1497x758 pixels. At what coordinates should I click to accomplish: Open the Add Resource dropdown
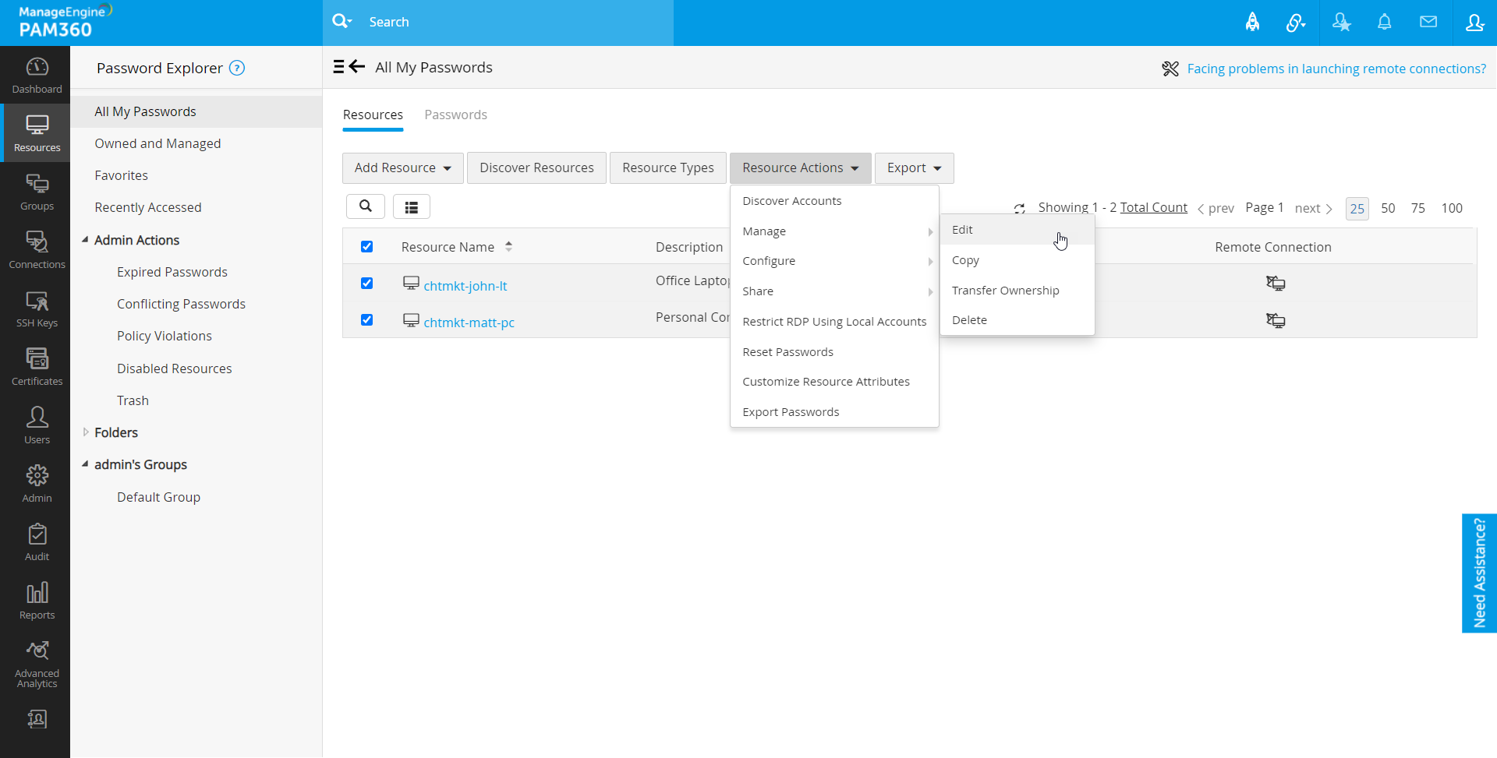[x=402, y=168]
